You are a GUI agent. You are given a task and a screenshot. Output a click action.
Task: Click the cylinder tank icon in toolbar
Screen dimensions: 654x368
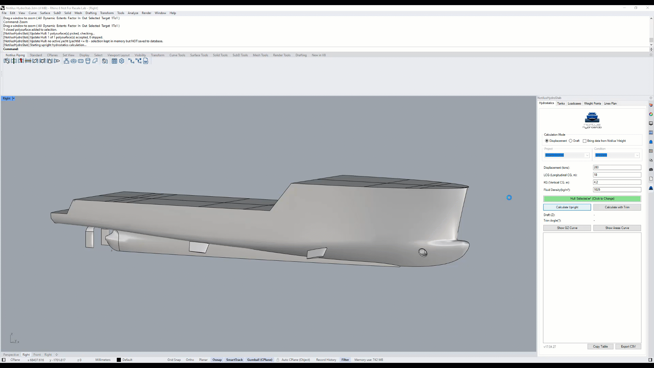tap(88, 61)
